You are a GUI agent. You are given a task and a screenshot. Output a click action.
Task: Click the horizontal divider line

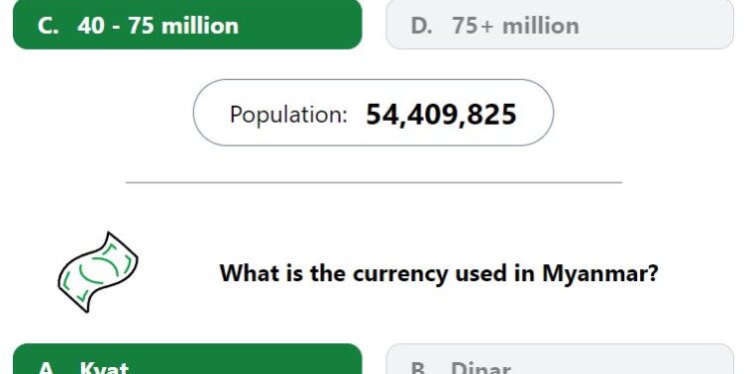click(374, 183)
